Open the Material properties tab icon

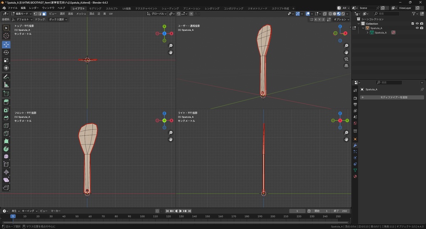[355, 177]
